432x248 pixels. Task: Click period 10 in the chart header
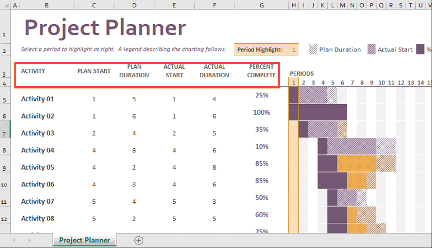(x=381, y=83)
